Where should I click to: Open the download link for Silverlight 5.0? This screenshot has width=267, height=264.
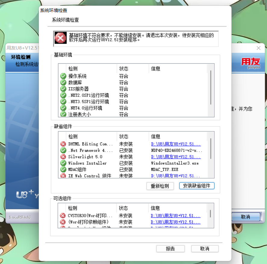[x=176, y=157]
